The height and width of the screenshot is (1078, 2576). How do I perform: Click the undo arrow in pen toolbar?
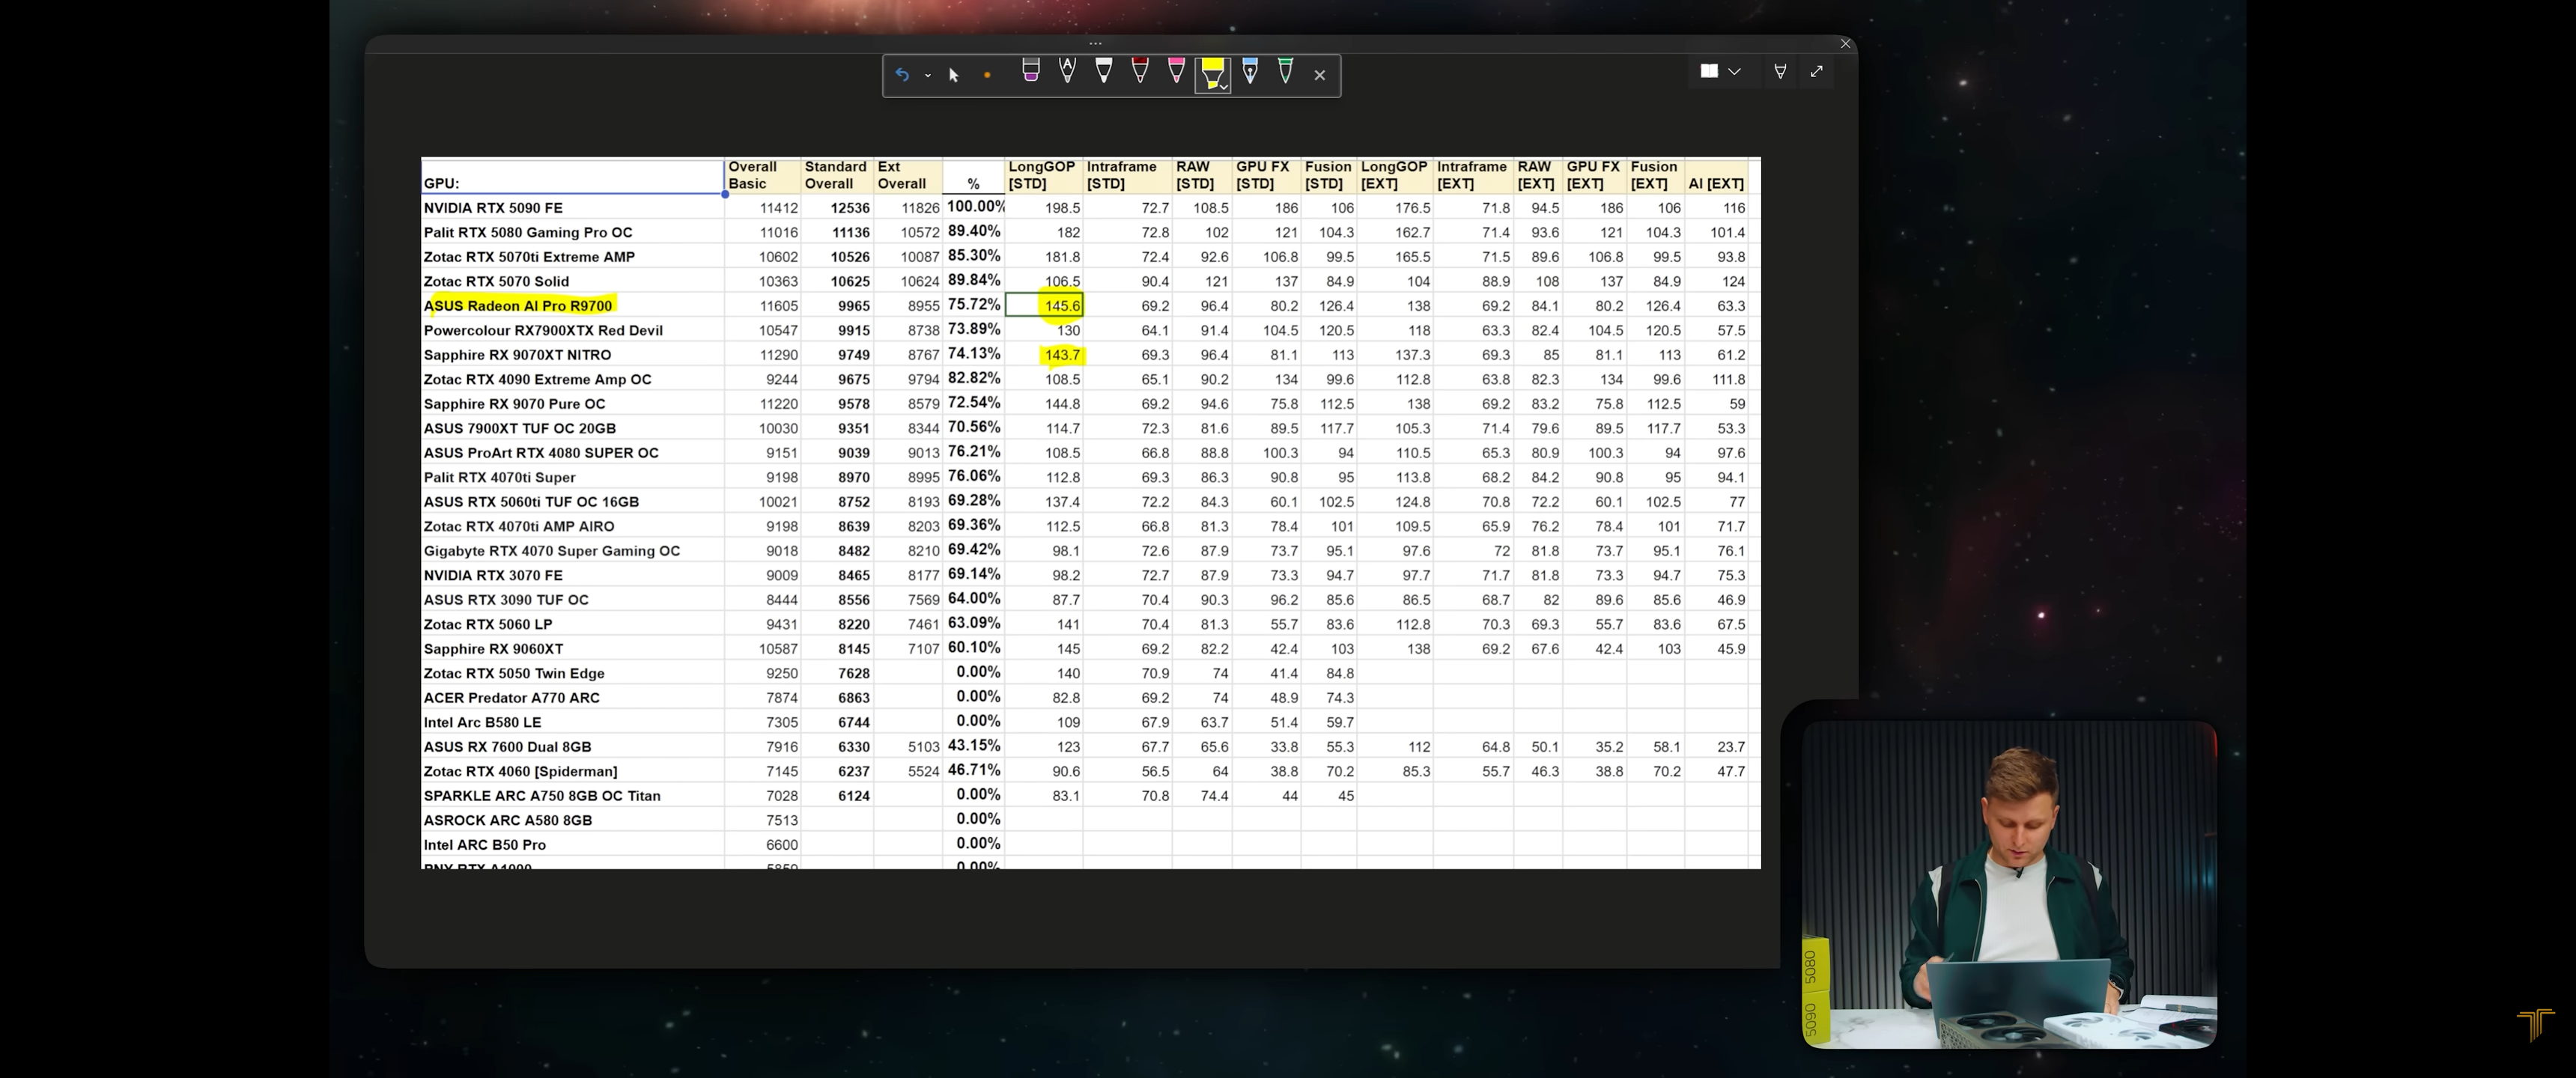point(901,75)
